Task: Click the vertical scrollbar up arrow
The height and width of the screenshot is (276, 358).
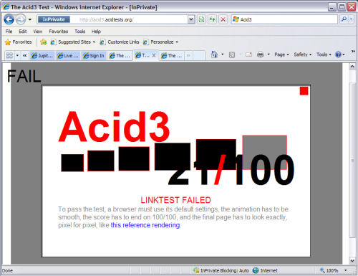Action: tap(352, 67)
